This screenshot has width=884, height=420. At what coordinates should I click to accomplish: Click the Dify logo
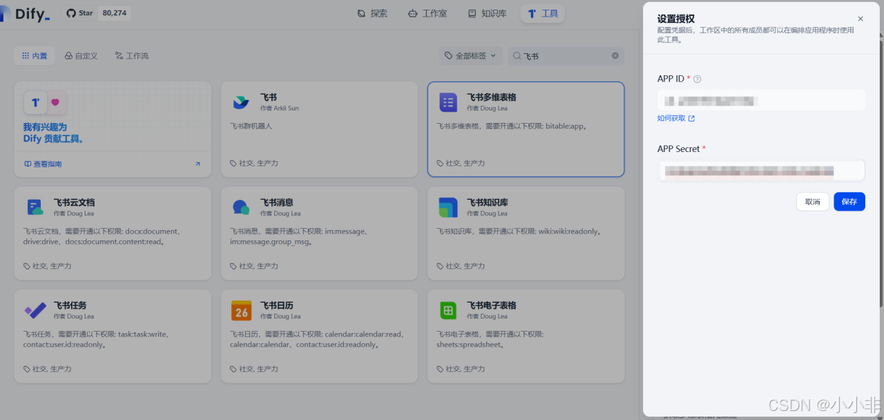(26, 13)
